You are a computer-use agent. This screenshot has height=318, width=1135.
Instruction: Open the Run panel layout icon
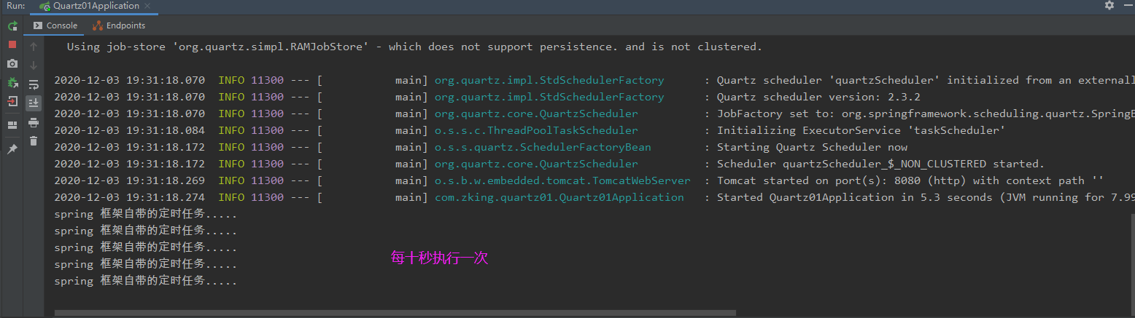[x=12, y=124]
